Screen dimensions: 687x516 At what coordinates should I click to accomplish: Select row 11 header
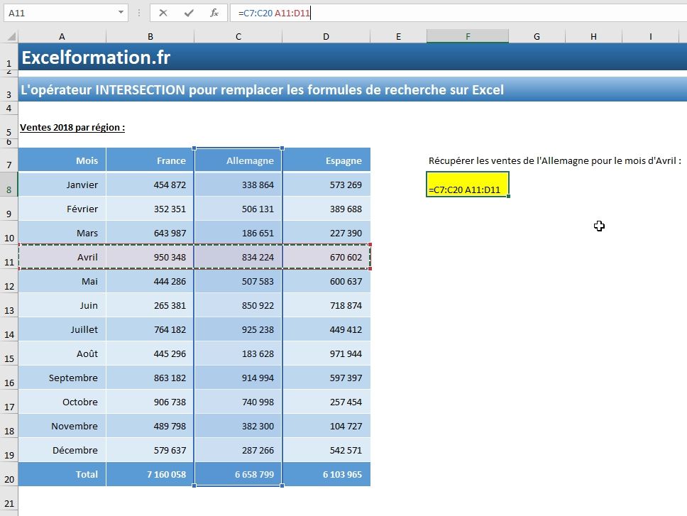tap(9, 257)
